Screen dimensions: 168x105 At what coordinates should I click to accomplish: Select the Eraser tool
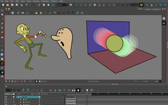[2, 32]
